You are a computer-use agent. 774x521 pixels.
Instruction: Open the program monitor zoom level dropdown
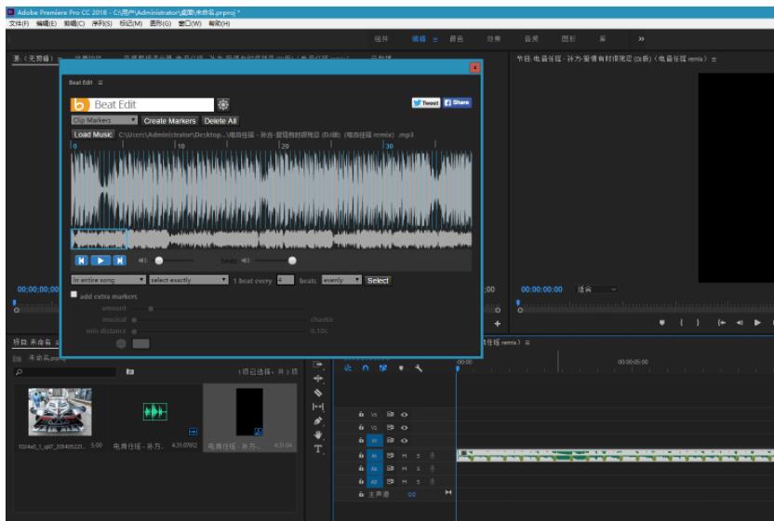(x=597, y=289)
